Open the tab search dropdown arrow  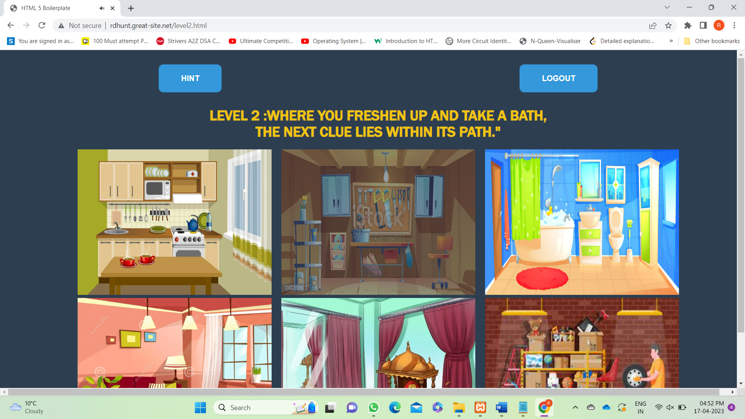coord(667,7)
